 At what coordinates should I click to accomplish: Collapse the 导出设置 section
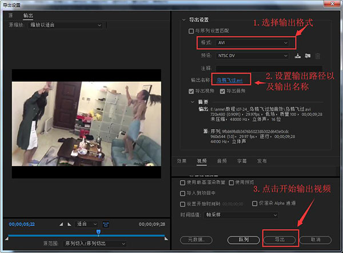[184, 20]
